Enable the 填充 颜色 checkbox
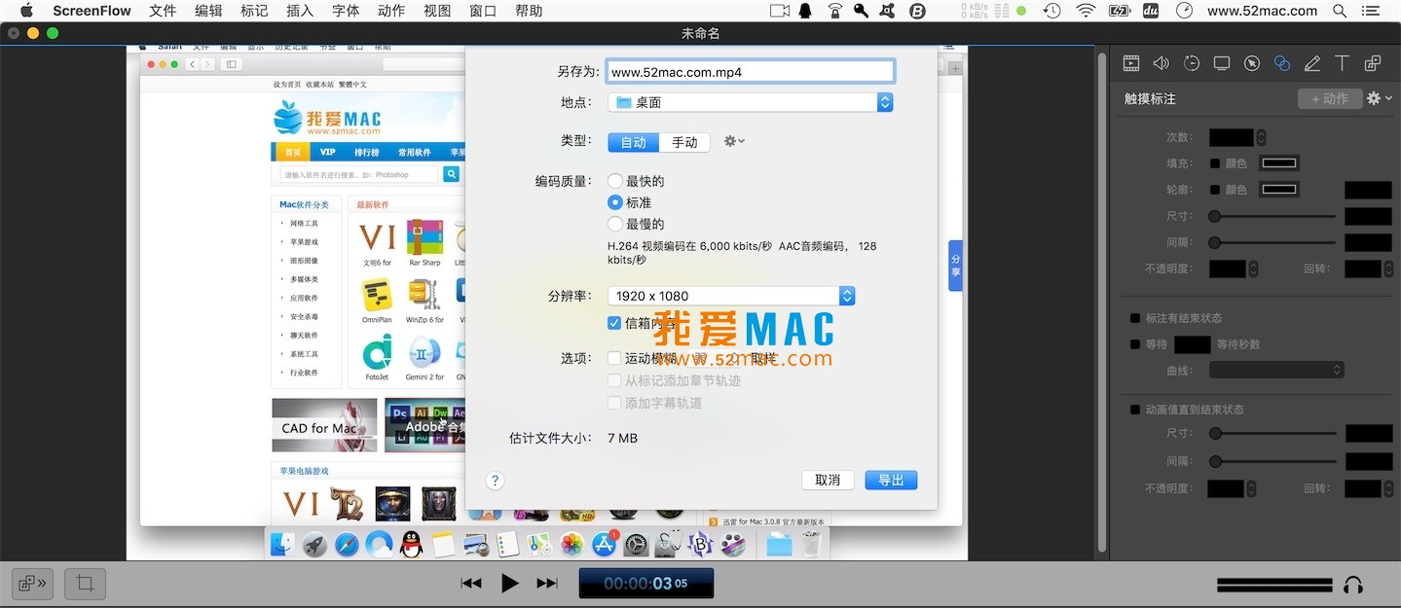Image resolution: width=1401 pixels, height=608 pixels. click(1215, 163)
